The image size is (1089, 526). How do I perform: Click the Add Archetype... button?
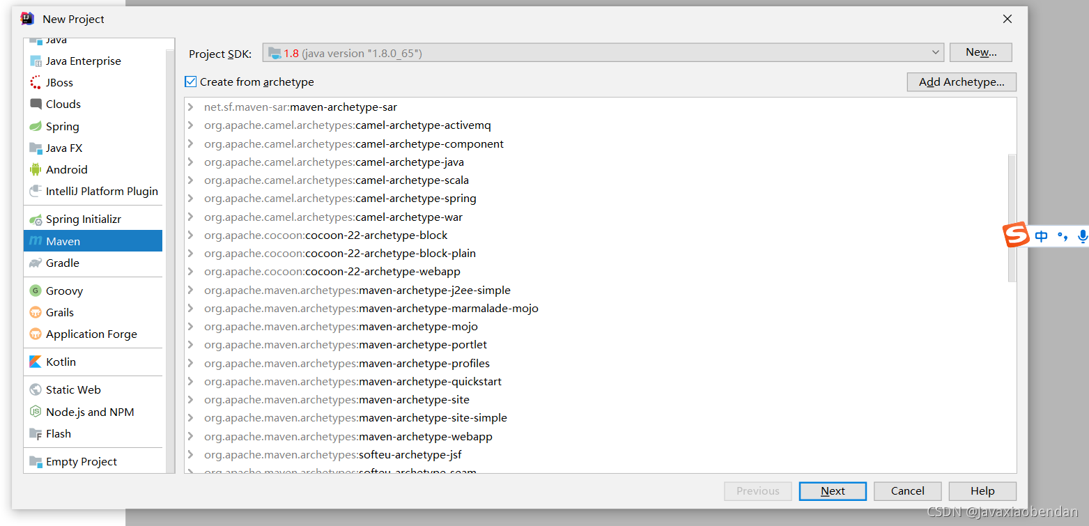961,82
